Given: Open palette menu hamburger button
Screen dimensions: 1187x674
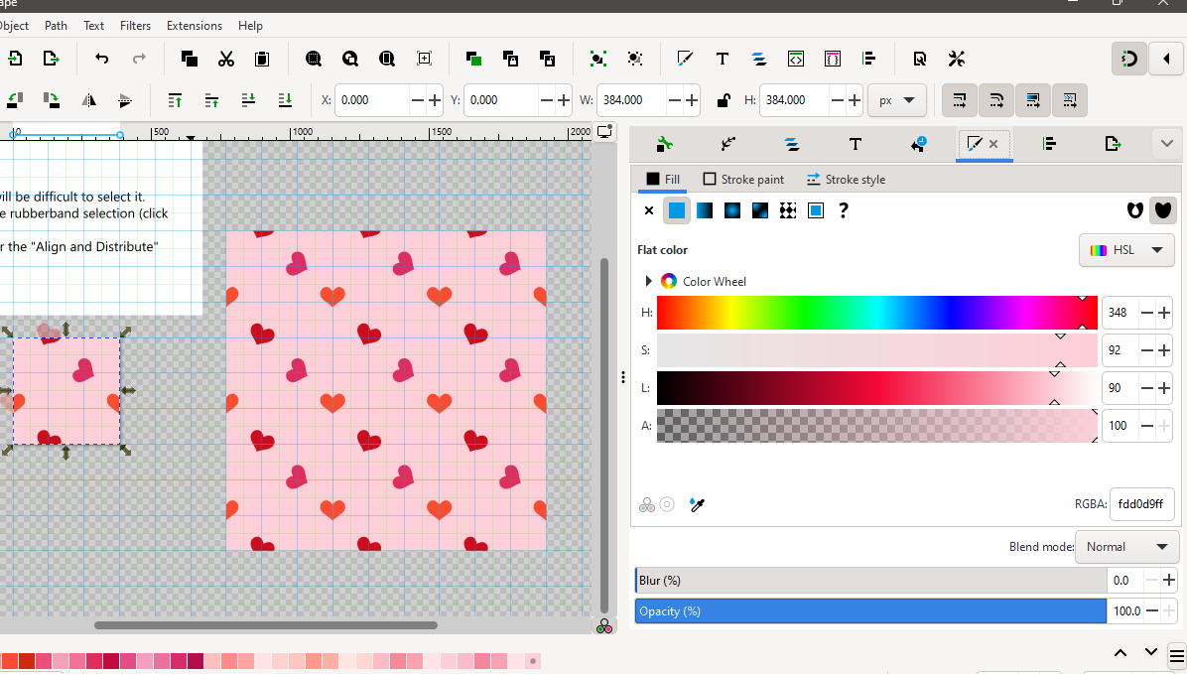Looking at the screenshot, I should click(x=1177, y=656).
